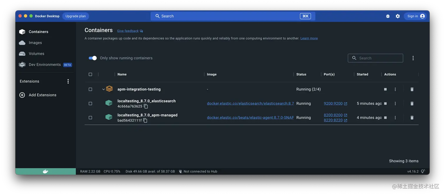Open localtesting_8.7.0_elasticsearch container name
This screenshot has width=445, height=195.
(147, 101)
